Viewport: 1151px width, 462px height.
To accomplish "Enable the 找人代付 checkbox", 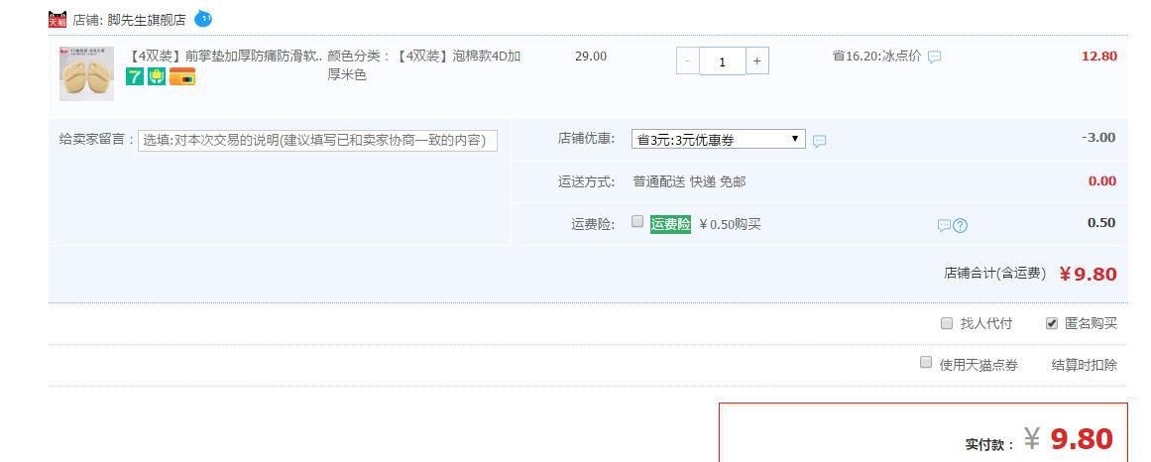I will tap(947, 322).
